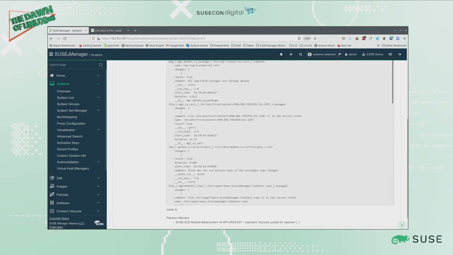Expand the Salt menu
This screenshot has height=255, width=453.
[x=98, y=178]
